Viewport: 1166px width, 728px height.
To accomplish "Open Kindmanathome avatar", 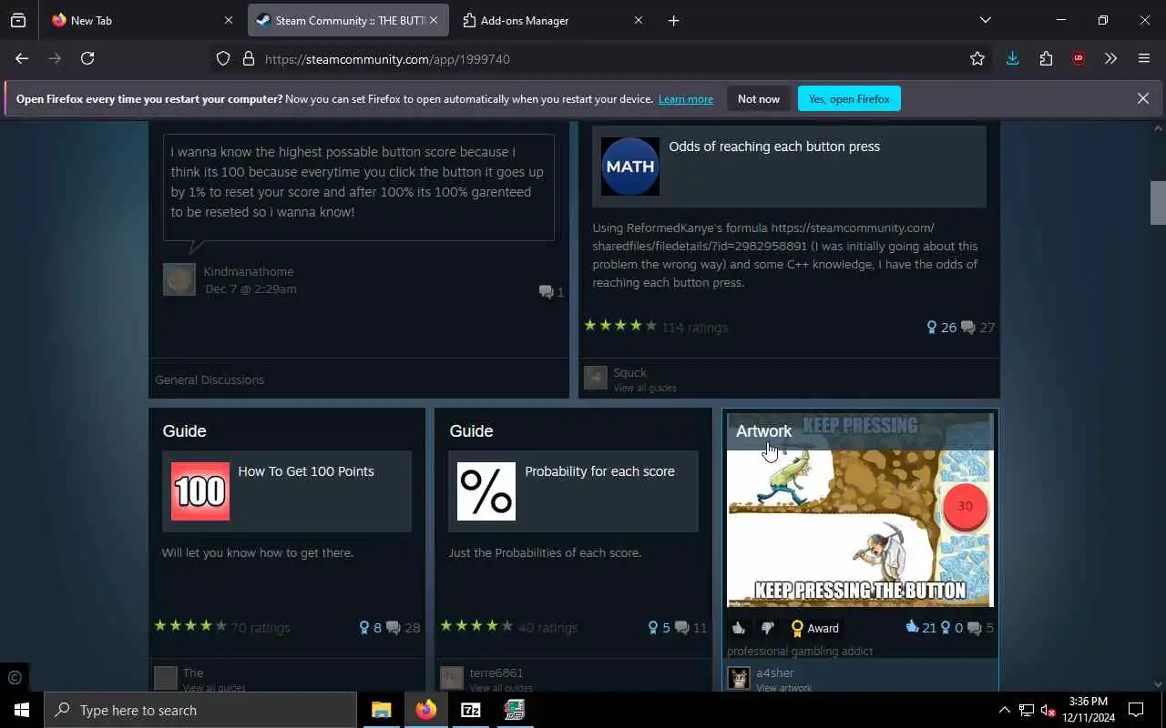I will 179,279.
